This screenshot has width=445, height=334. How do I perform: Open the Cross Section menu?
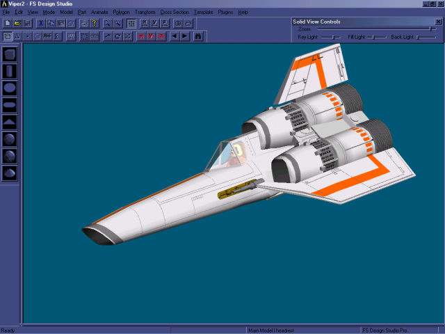[175, 13]
